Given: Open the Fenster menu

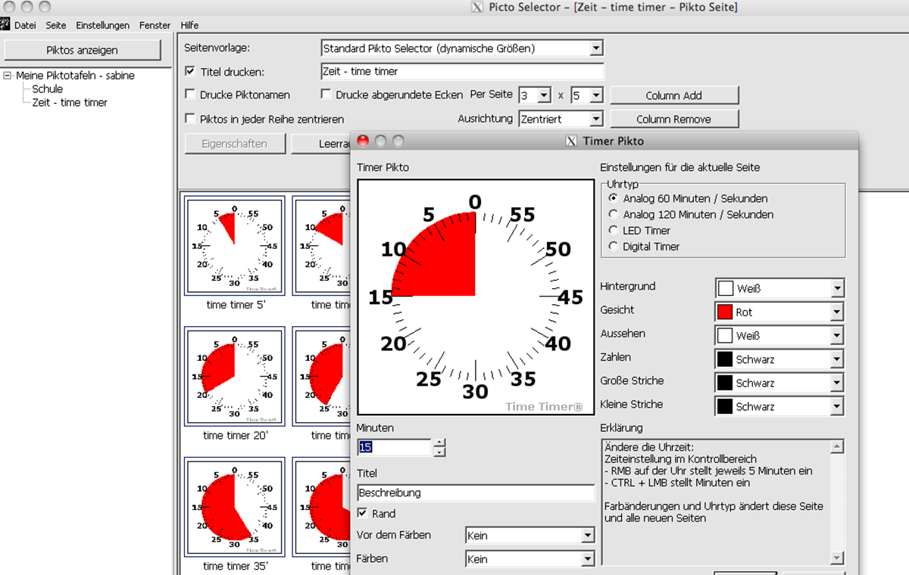Looking at the screenshot, I should tap(155, 25).
